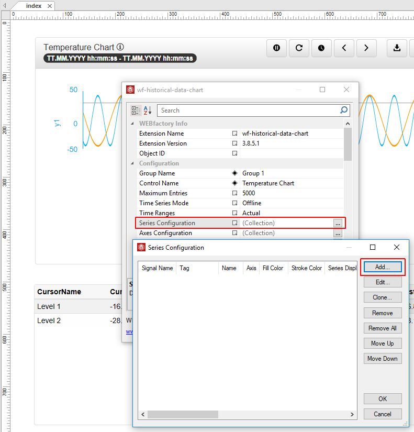Click Series Configuration property marker square

234,223
